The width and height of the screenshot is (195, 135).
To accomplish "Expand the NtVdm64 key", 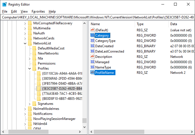I will (25, 124).
